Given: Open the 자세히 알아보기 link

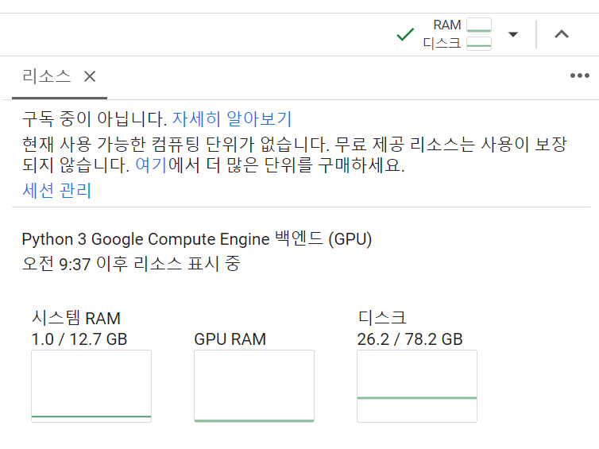Looking at the screenshot, I should [232, 120].
